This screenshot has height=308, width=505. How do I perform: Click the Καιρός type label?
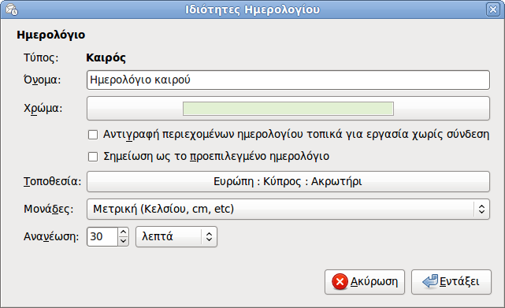pyautogui.click(x=106, y=58)
